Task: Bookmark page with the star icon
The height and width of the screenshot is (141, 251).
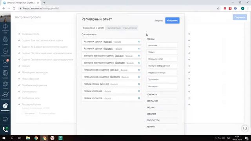Action: coord(218,9)
